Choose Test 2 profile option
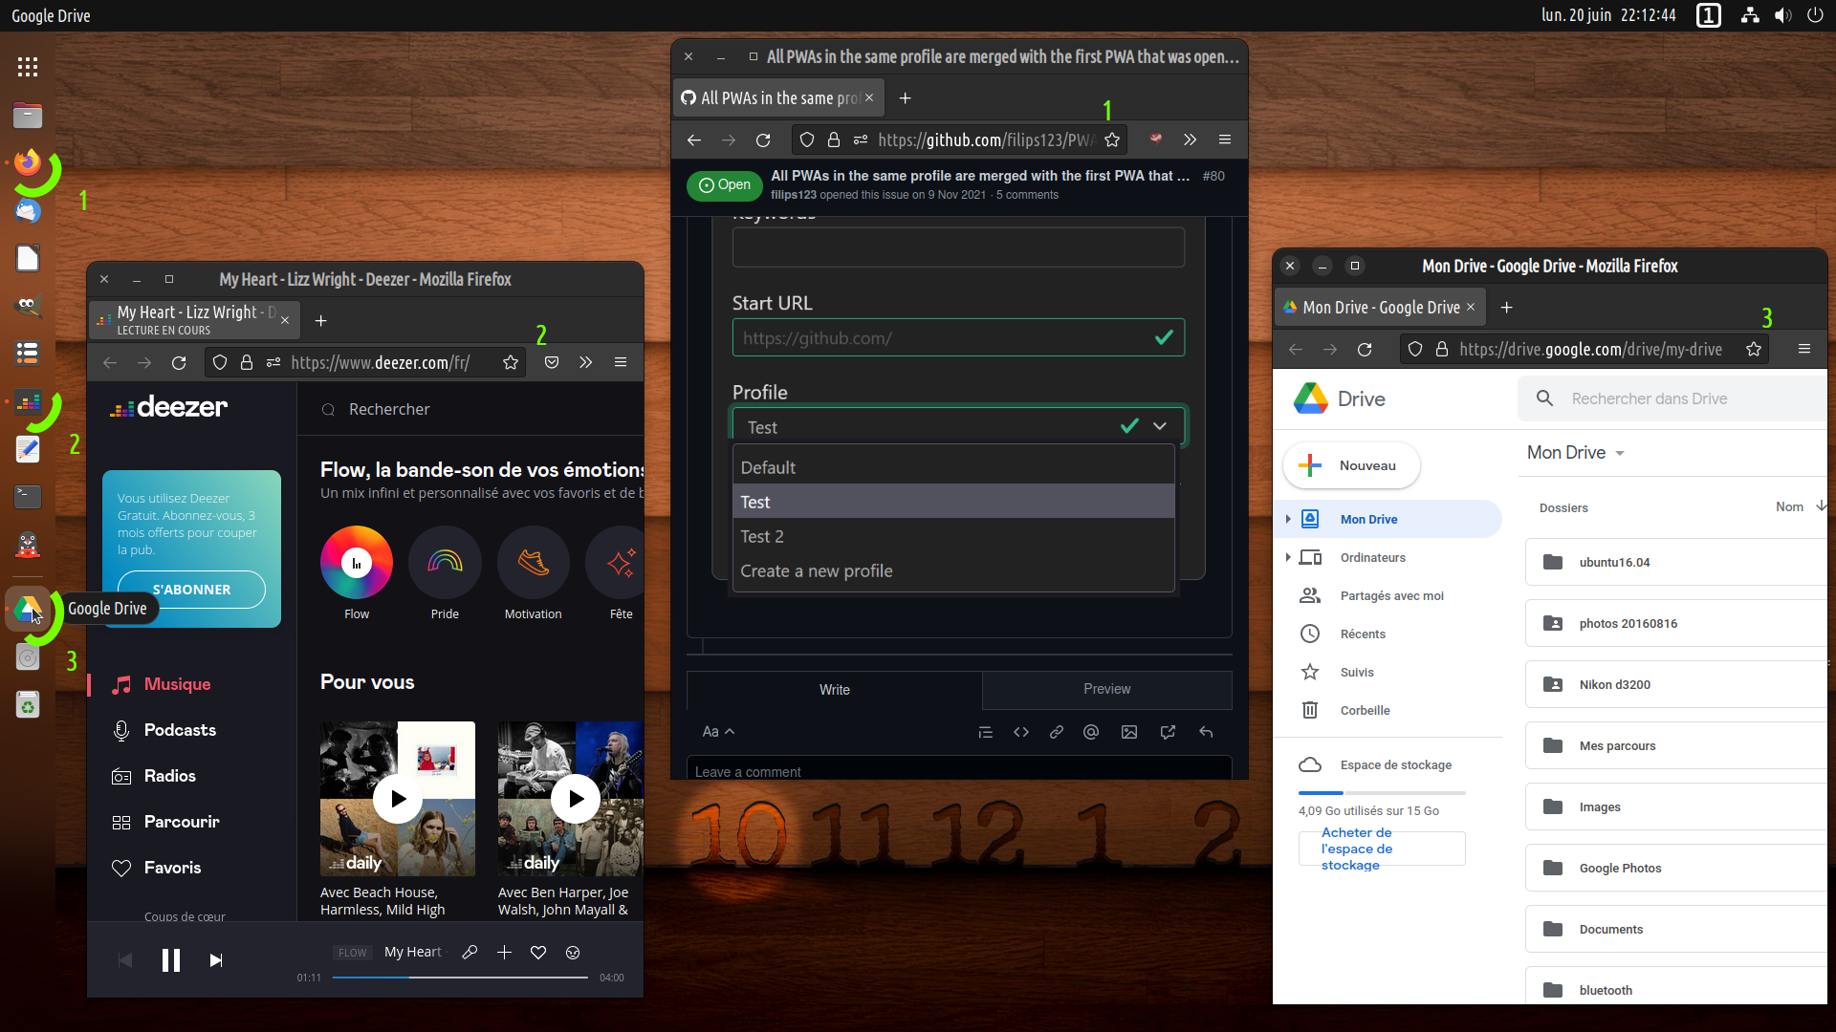Image resolution: width=1836 pixels, height=1032 pixels. [953, 536]
